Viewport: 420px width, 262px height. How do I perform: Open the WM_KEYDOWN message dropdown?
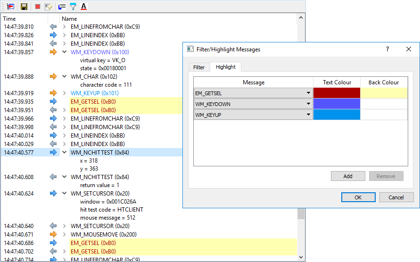coord(308,104)
